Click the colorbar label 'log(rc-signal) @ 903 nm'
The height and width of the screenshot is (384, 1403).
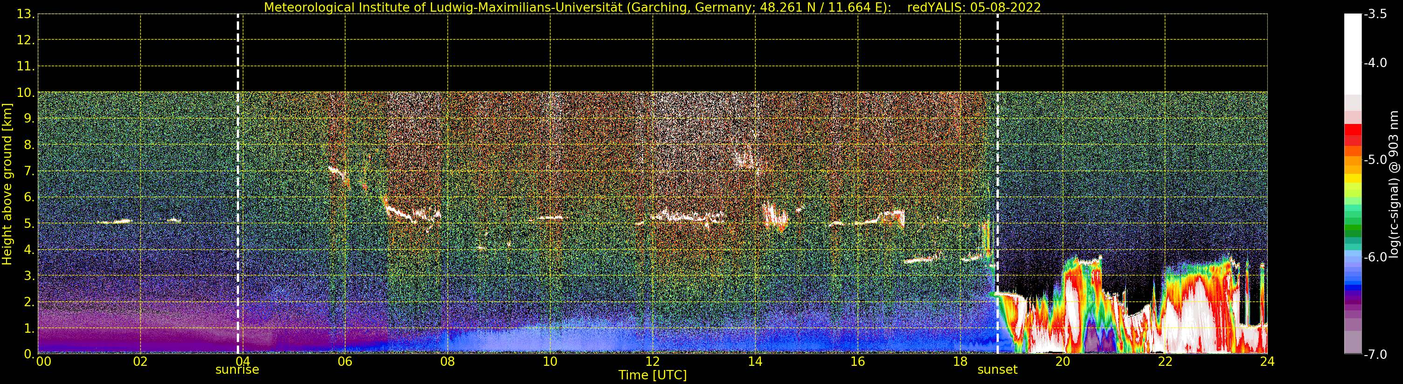tap(1394, 184)
